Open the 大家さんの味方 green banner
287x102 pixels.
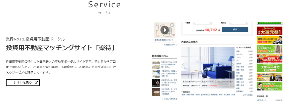coord(269,68)
